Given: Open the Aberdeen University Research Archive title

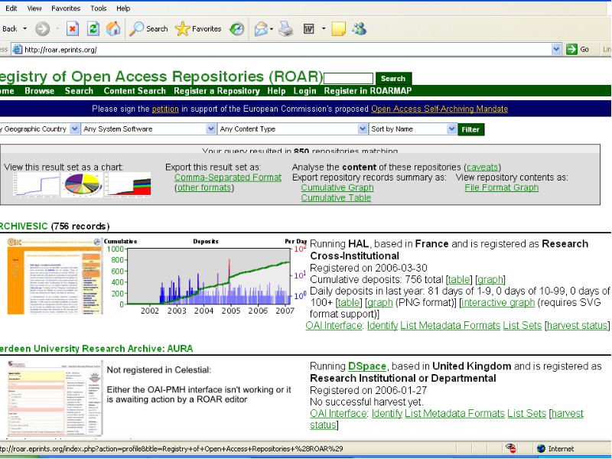Looking at the screenshot, I should click(x=96, y=349).
